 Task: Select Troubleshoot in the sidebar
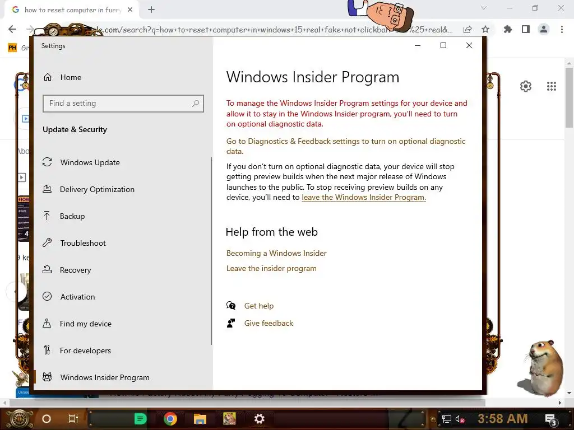[x=83, y=243]
